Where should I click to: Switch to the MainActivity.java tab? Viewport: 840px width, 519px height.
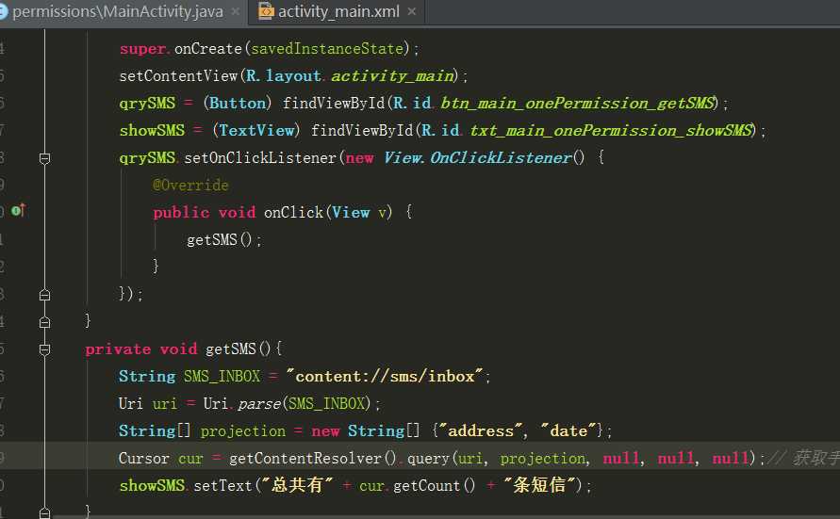(118, 11)
